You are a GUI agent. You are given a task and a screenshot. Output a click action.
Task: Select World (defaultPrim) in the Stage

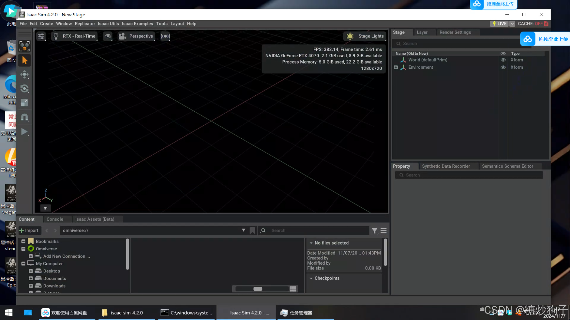(427, 60)
